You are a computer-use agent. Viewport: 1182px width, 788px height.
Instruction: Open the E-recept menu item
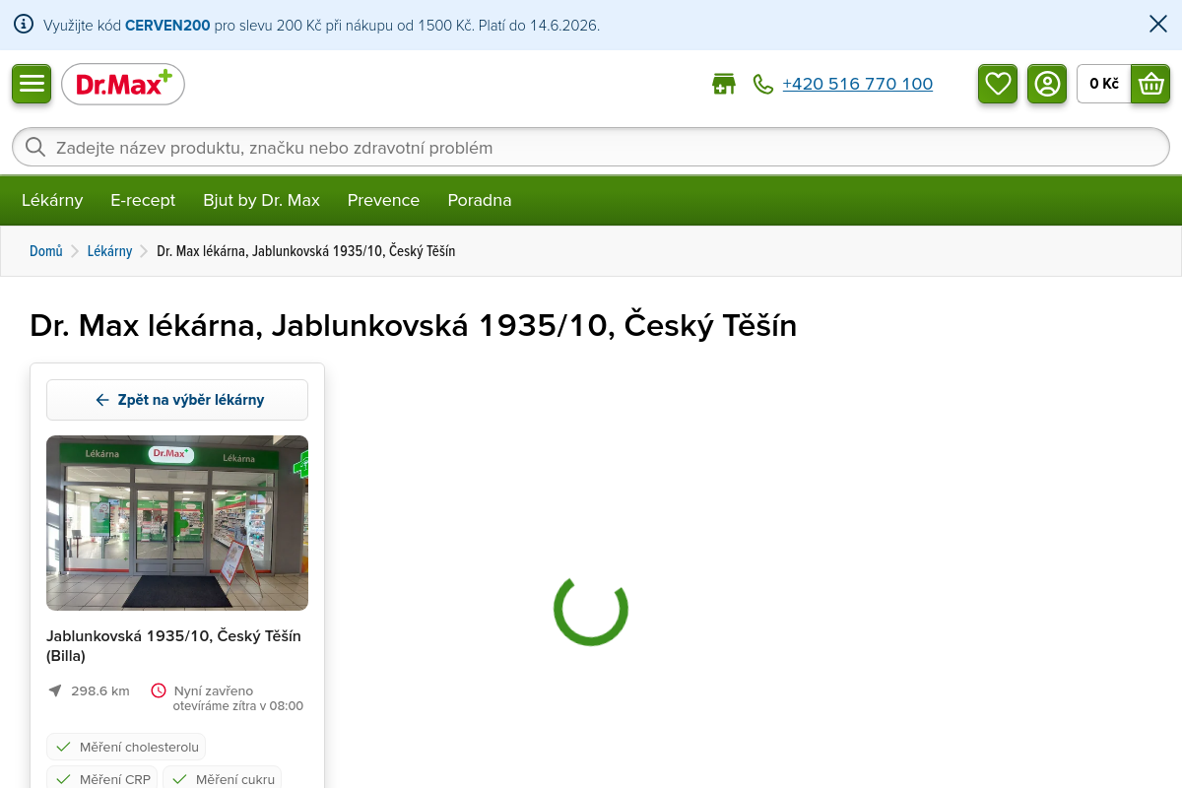(x=143, y=200)
